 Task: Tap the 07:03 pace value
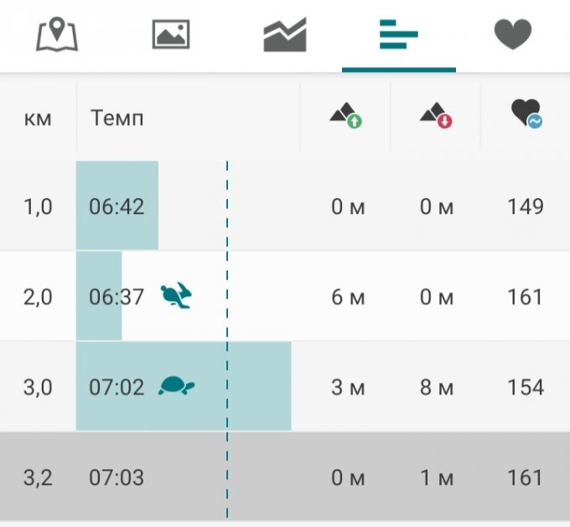click(117, 477)
